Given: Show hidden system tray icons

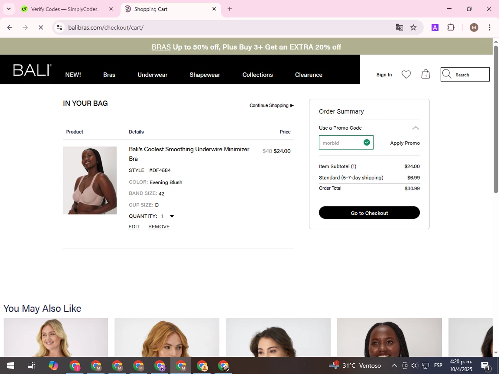Looking at the screenshot, I should 394,366.
